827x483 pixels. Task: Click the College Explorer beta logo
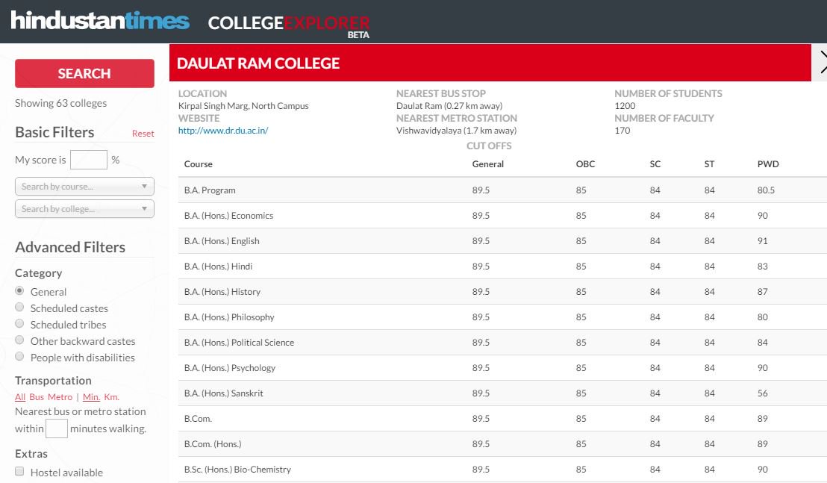tap(289, 25)
